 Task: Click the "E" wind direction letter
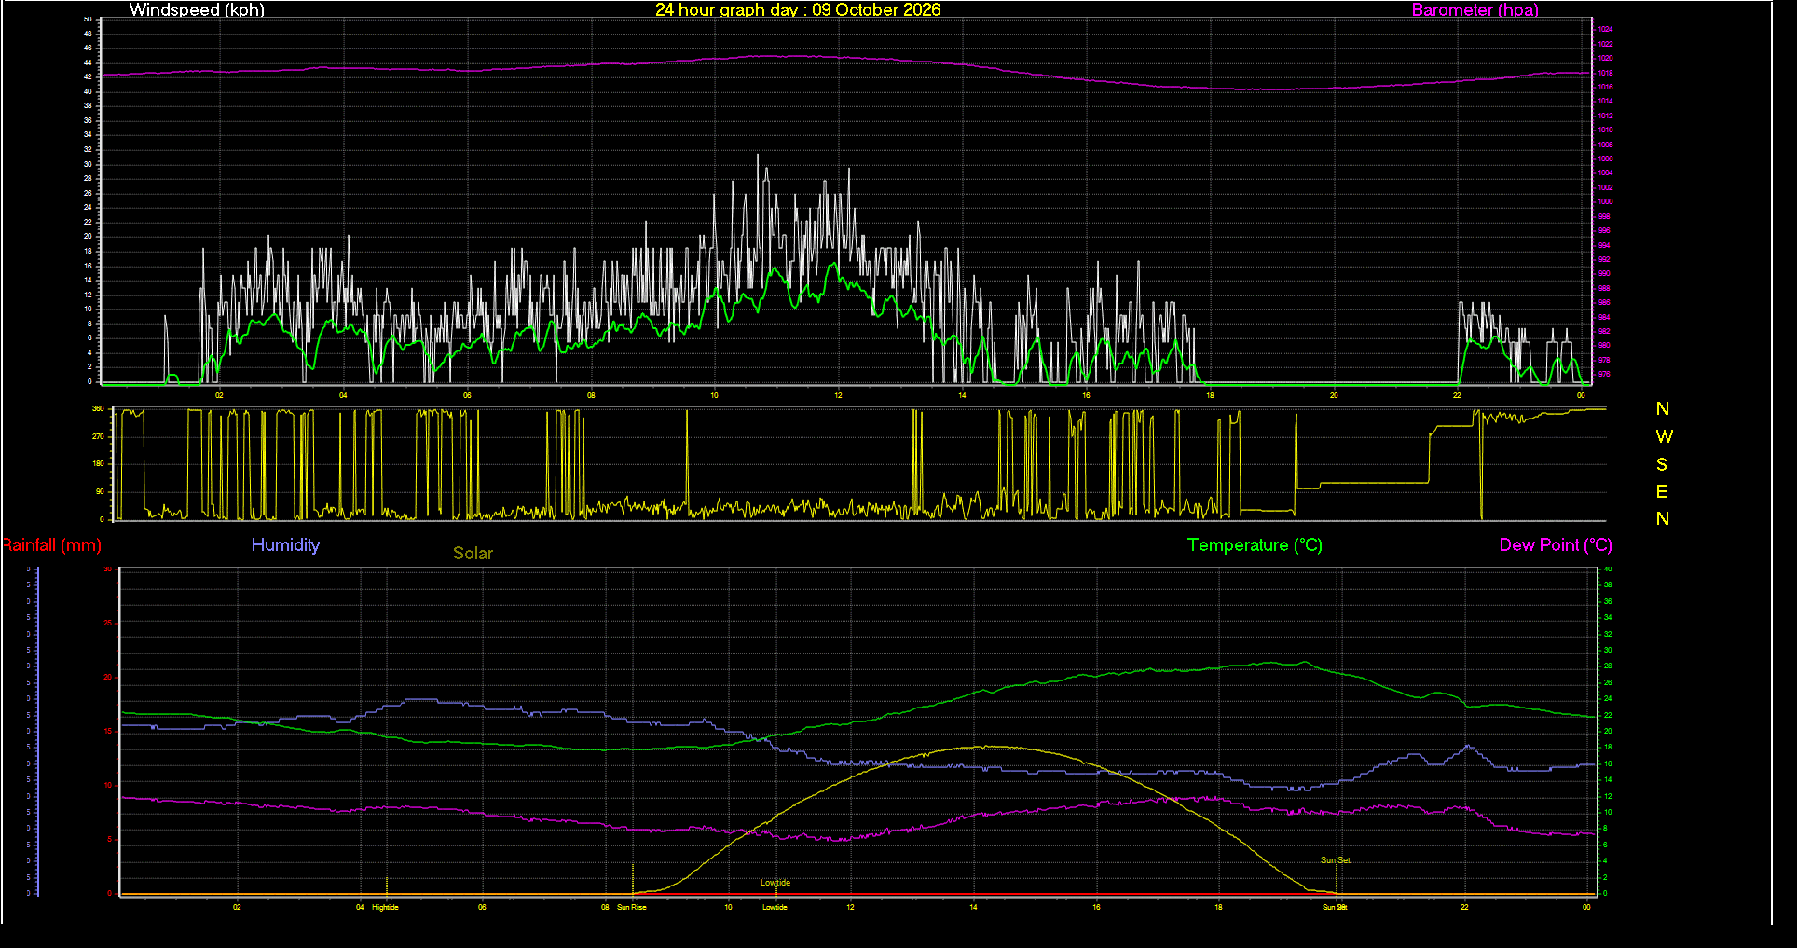(1662, 491)
